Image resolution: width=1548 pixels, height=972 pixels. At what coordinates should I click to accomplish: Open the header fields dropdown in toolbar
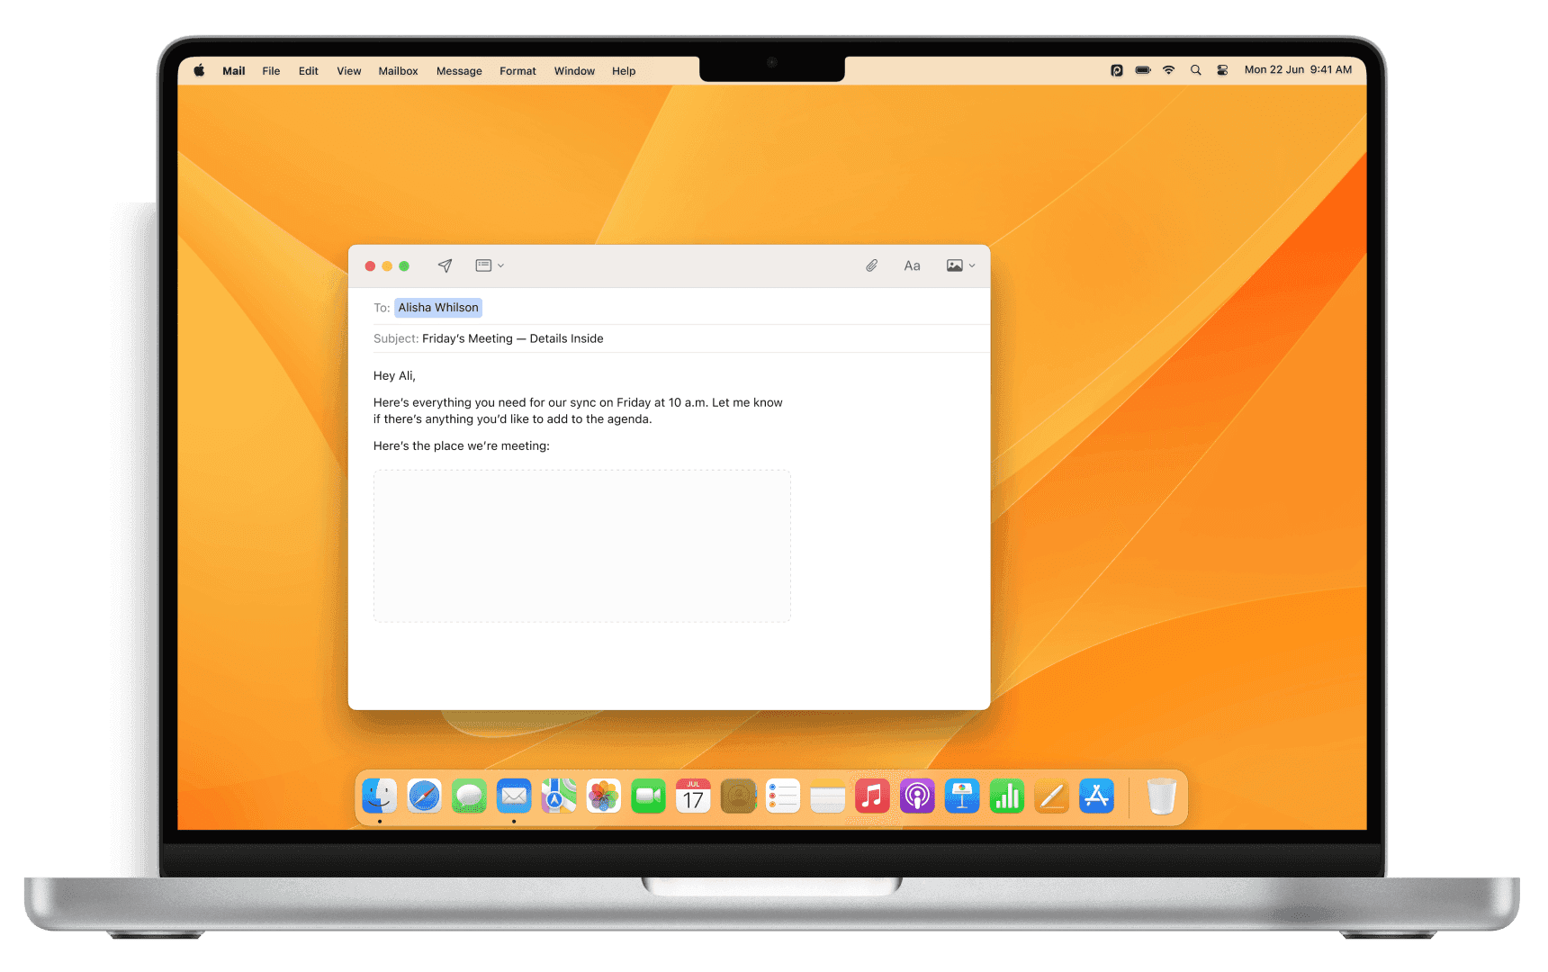[490, 265]
